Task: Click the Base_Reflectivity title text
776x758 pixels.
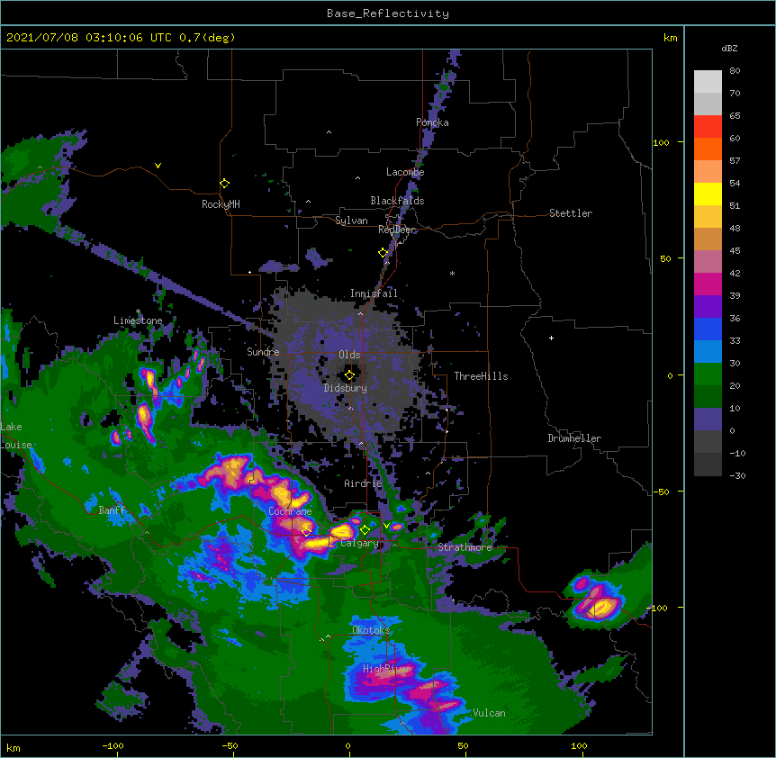Action: (388, 14)
